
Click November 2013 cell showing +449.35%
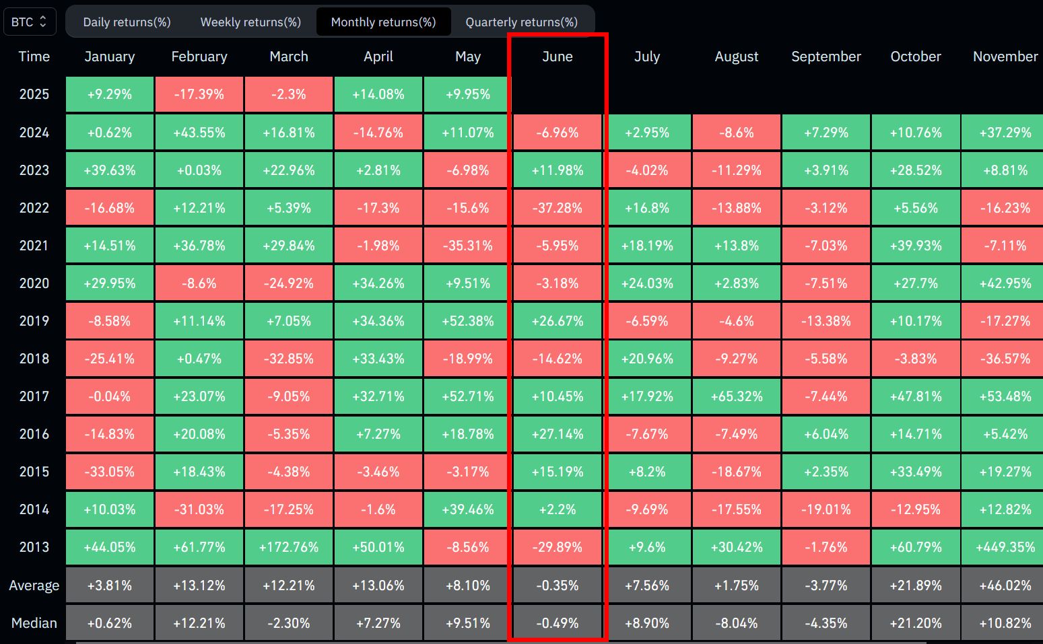[1005, 547]
